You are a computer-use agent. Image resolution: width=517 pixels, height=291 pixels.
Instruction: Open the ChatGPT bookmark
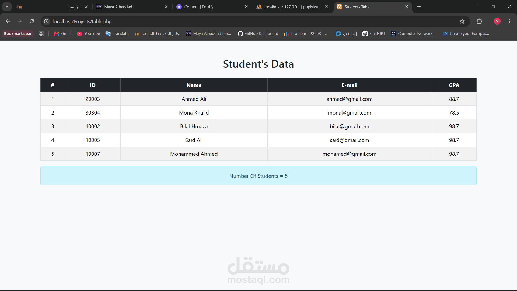click(374, 34)
